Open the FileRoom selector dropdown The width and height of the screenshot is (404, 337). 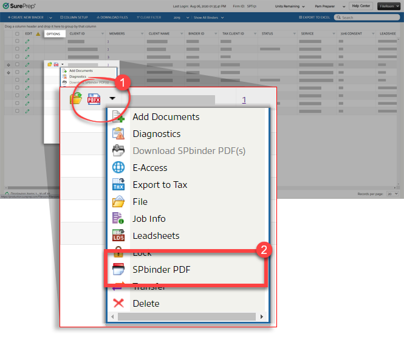pyautogui.click(x=389, y=6)
